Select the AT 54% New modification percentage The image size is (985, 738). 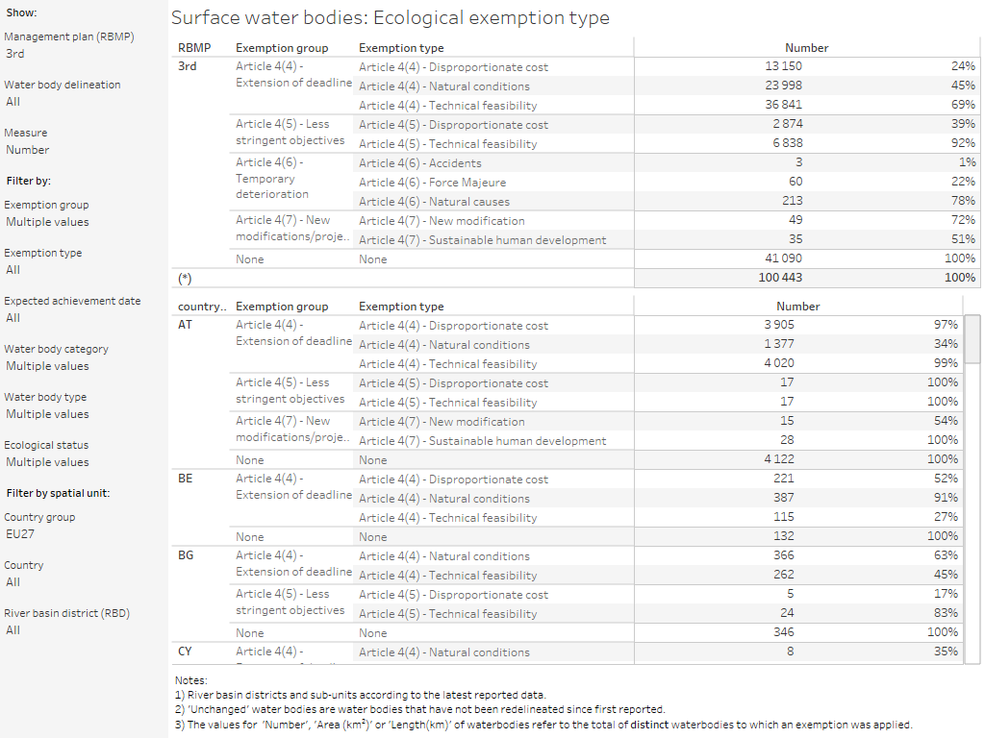click(946, 421)
